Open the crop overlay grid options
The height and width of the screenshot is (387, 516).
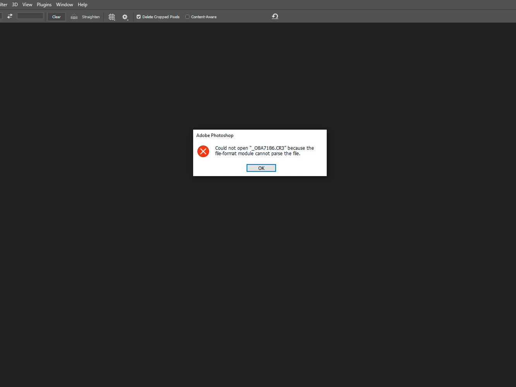pos(112,17)
